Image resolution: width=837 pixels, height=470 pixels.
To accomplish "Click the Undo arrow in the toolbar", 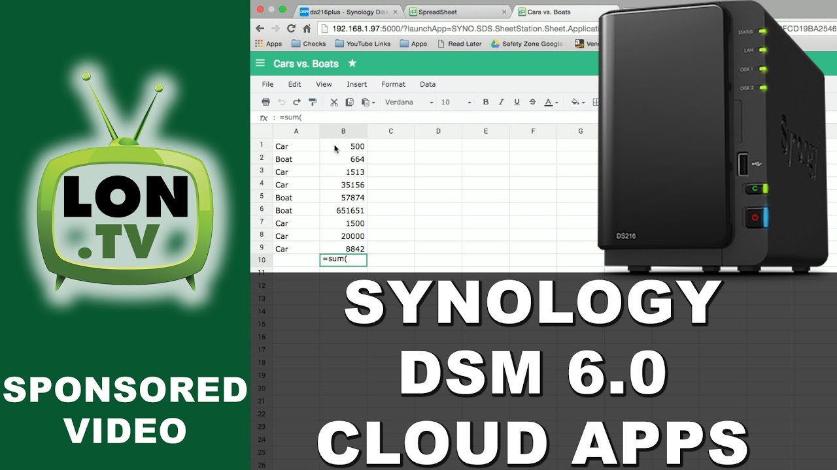I will (x=282, y=102).
